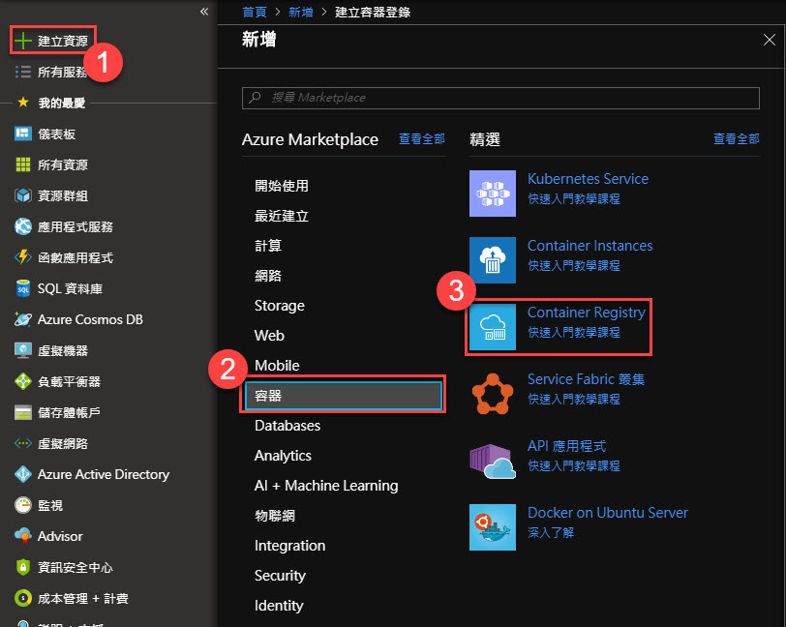Viewport: 786px width, 627px height.
Task: Select the Databases category
Action: tap(287, 426)
